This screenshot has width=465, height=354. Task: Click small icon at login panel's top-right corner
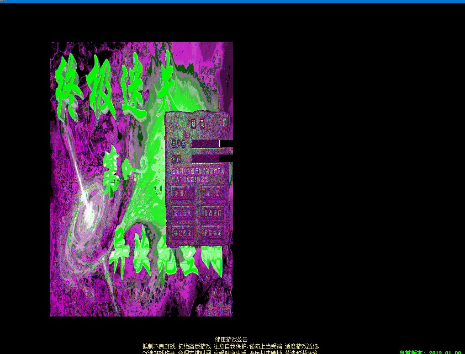point(224,122)
